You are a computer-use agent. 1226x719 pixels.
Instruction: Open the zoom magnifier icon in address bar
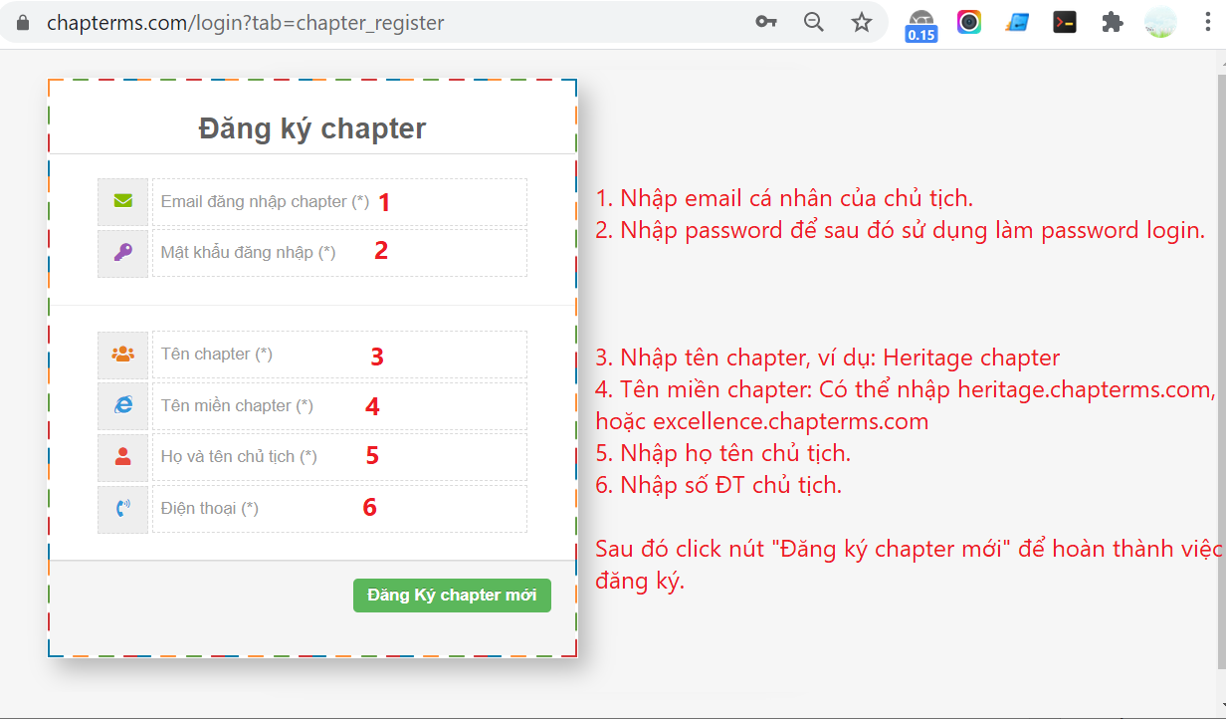pos(814,22)
